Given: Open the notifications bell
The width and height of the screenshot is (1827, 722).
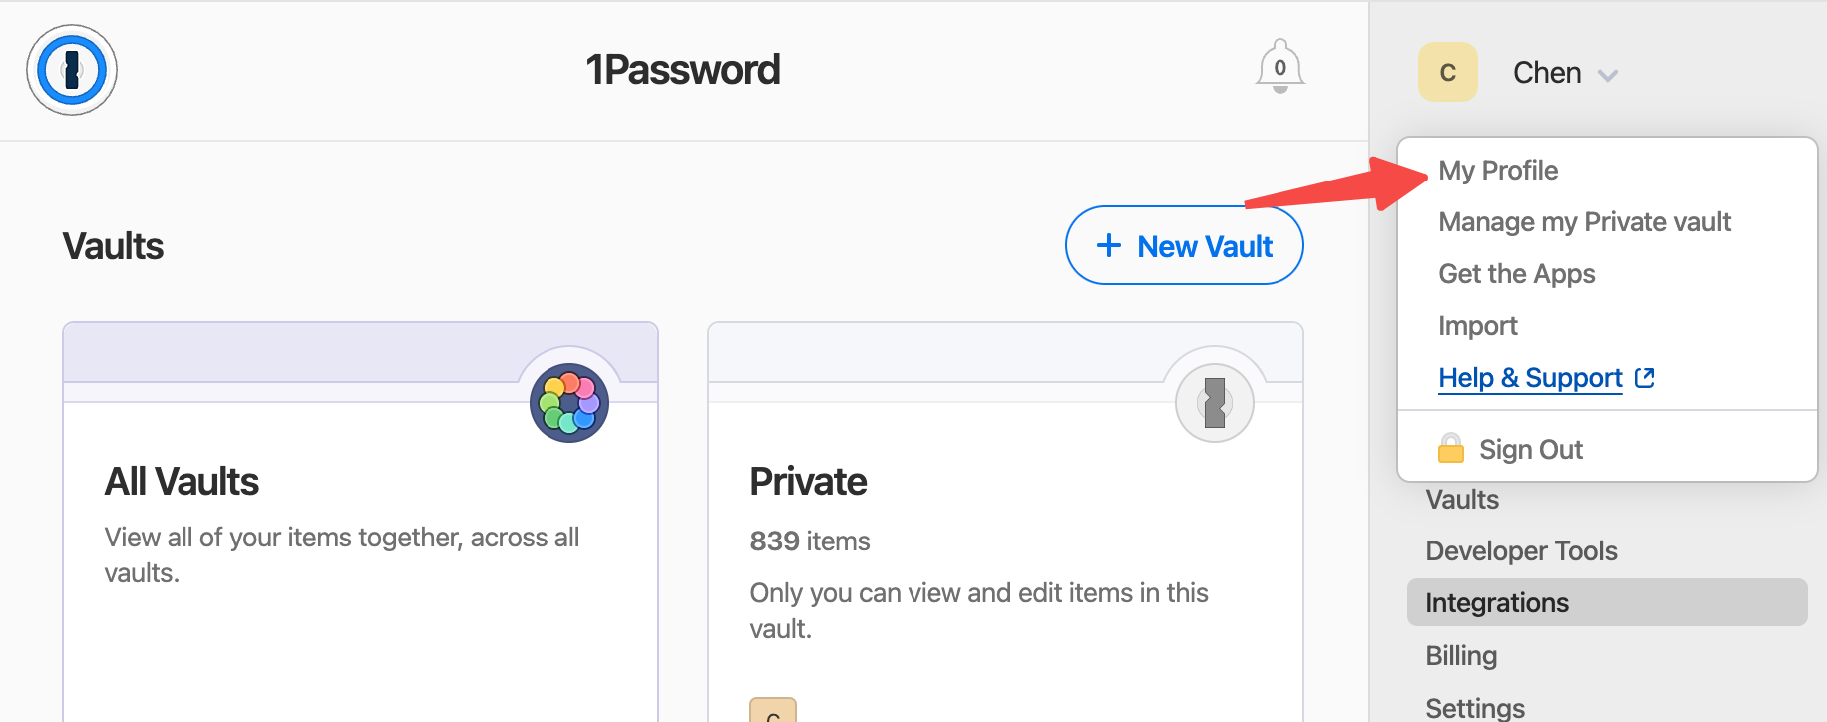Looking at the screenshot, I should click(x=1279, y=67).
